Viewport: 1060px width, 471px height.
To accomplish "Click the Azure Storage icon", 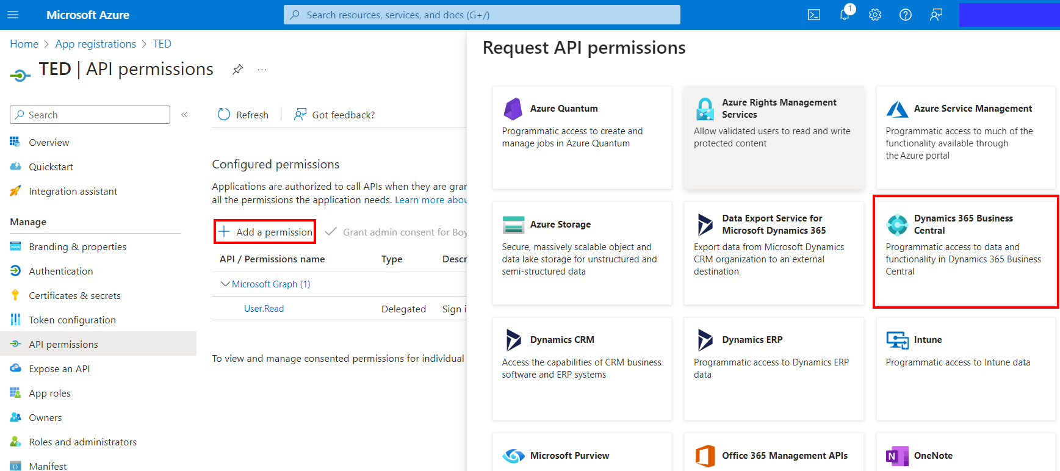I will 513,225.
